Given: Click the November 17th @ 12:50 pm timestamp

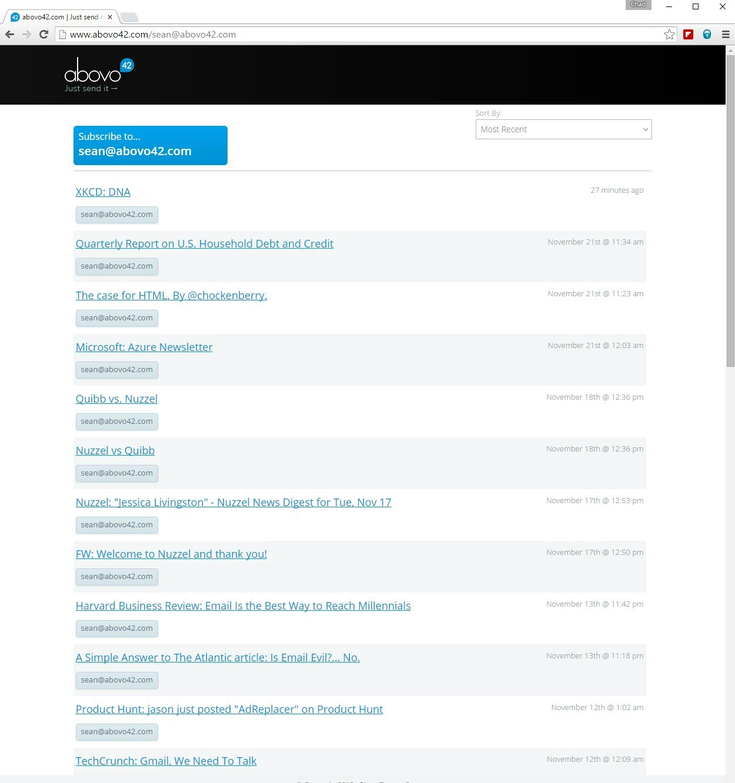Looking at the screenshot, I should tap(595, 553).
